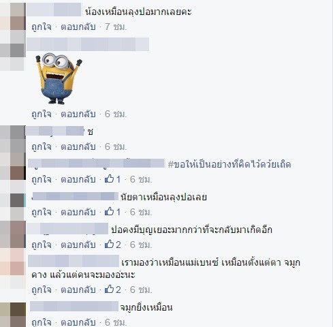Click the 7 ชม. timestamp on first comment
This screenshot has width=333, height=327.
point(116,27)
